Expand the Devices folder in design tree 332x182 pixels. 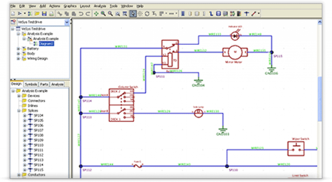pyautogui.click(x=19, y=96)
